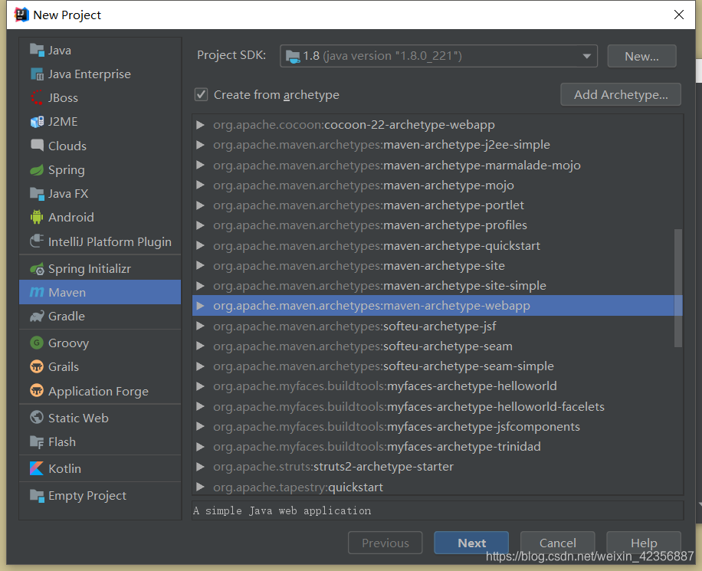Viewport: 702px width, 571px height.
Task: Open the Project SDK dropdown arrow
Action: [586, 57]
